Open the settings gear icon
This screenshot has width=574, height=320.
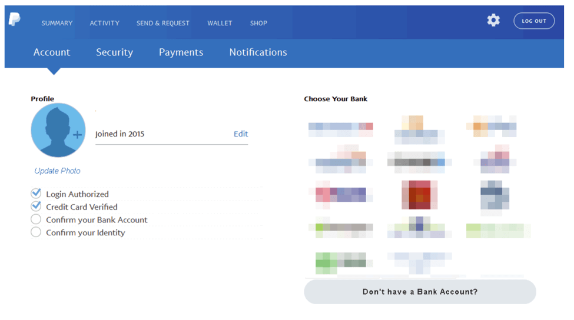[493, 20]
